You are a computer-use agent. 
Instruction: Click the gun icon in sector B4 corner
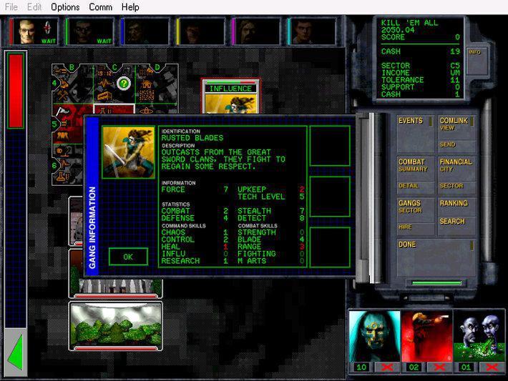coord(61,71)
